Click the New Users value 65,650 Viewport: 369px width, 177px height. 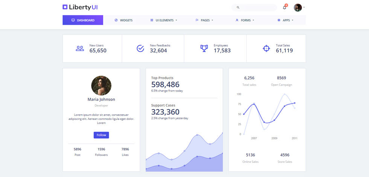(98, 50)
